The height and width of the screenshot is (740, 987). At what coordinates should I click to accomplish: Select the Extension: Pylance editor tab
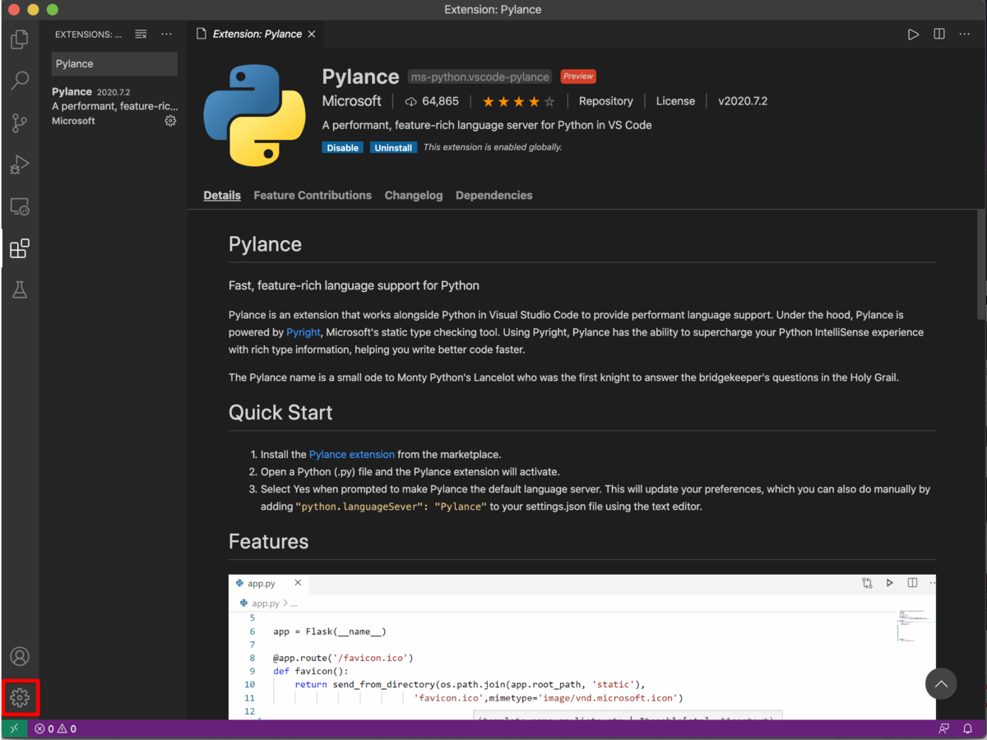[257, 35]
